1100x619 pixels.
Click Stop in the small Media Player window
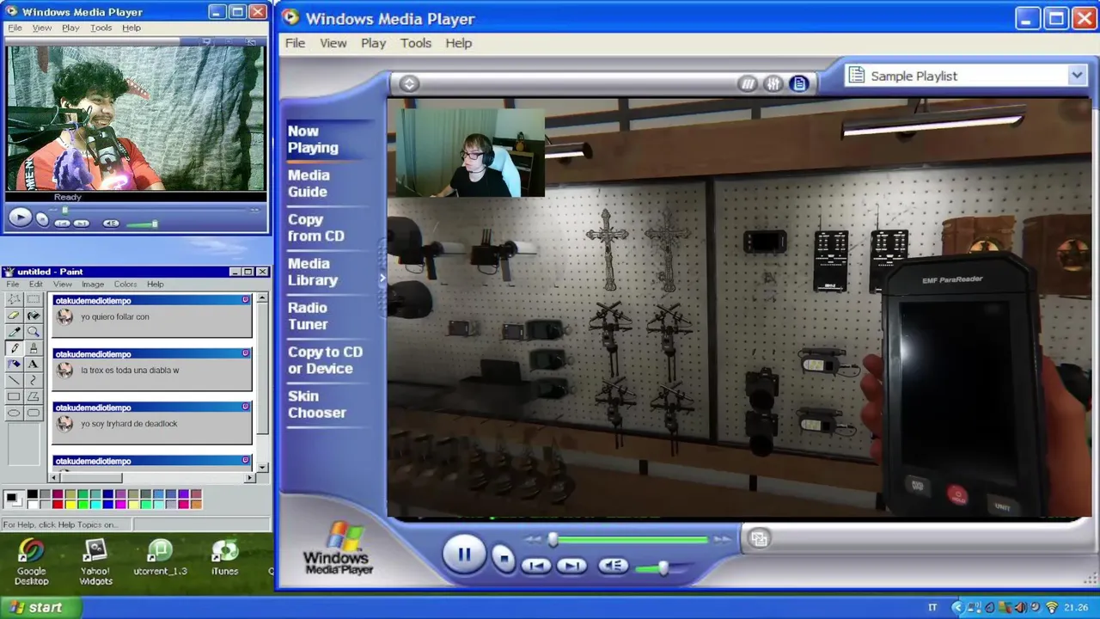(x=42, y=220)
